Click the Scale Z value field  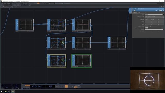click(x=161, y=23)
